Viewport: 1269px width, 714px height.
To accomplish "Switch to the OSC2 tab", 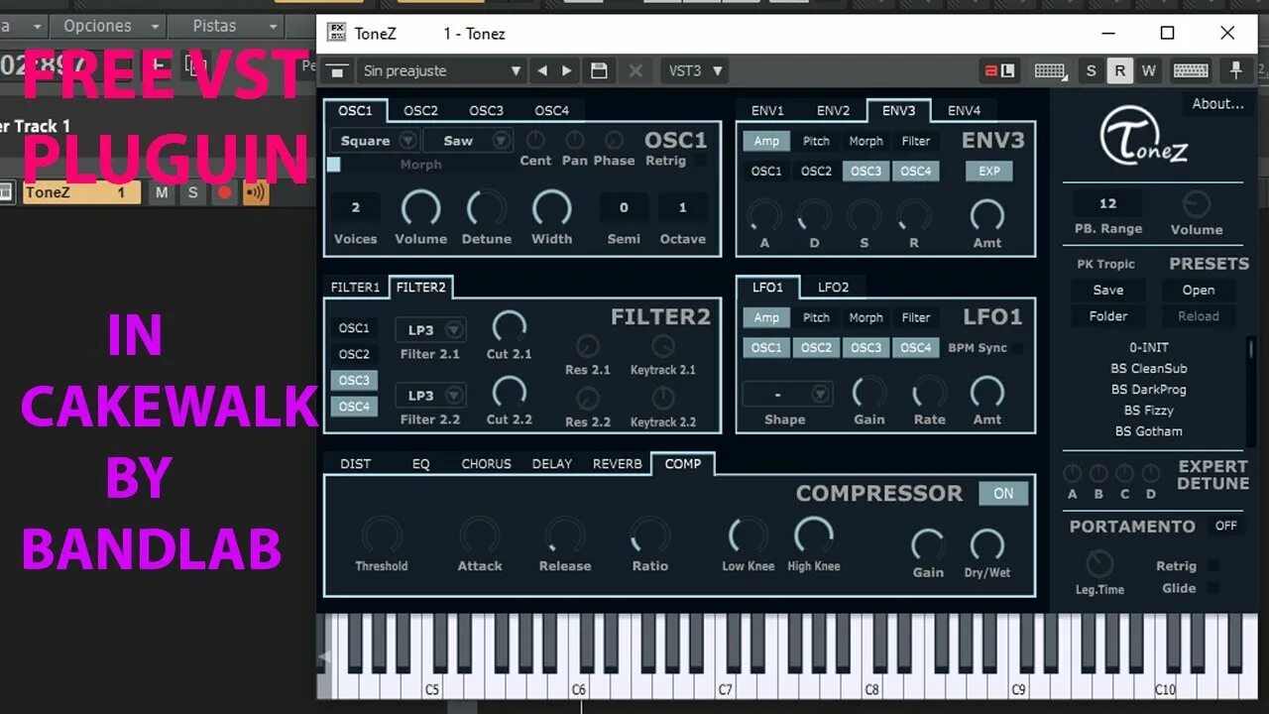I will [420, 111].
